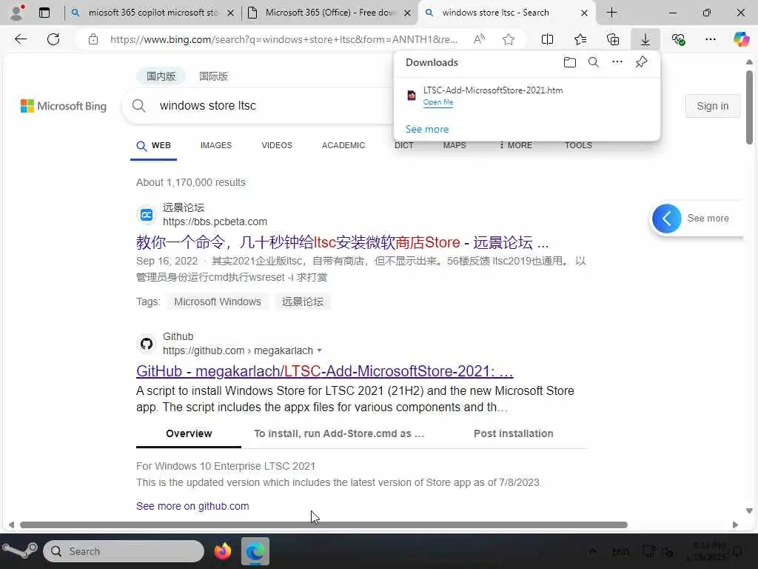Open the downloads folder icon
Image resolution: width=758 pixels, height=569 pixels.
(570, 62)
